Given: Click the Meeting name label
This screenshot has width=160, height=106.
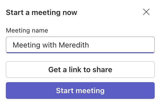Looking at the screenshot, I should [x=27, y=30].
